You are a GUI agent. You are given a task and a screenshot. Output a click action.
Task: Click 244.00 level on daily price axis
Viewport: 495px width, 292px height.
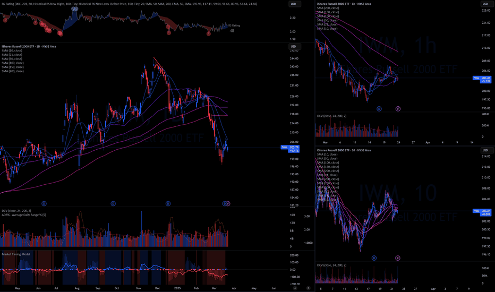(x=294, y=58)
